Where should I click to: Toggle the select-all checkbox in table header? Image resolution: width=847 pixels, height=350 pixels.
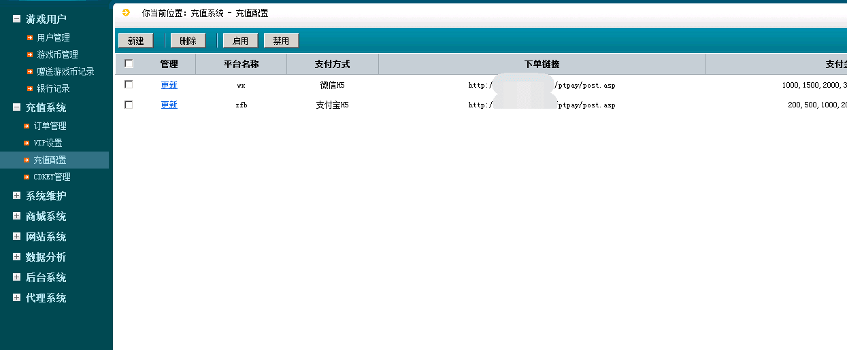(x=129, y=64)
